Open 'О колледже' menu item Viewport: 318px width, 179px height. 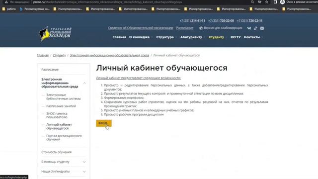(x=139, y=37)
